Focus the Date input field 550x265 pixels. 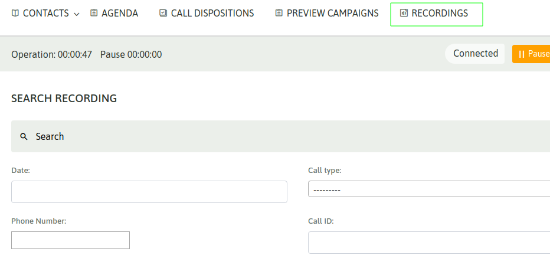(x=149, y=192)
